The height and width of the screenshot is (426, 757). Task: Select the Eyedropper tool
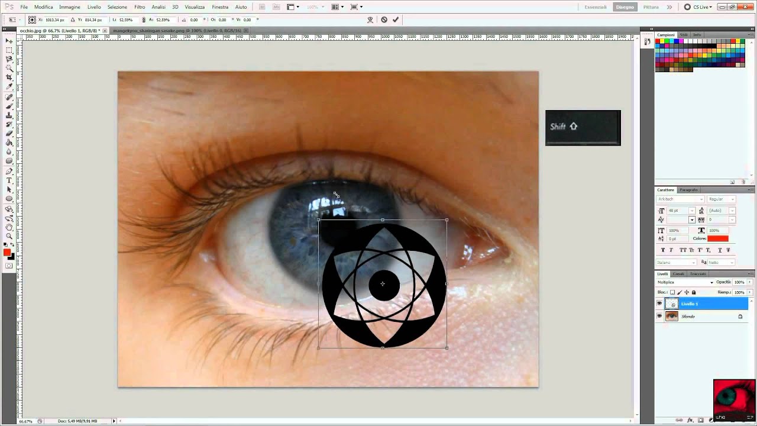(9, 86)
